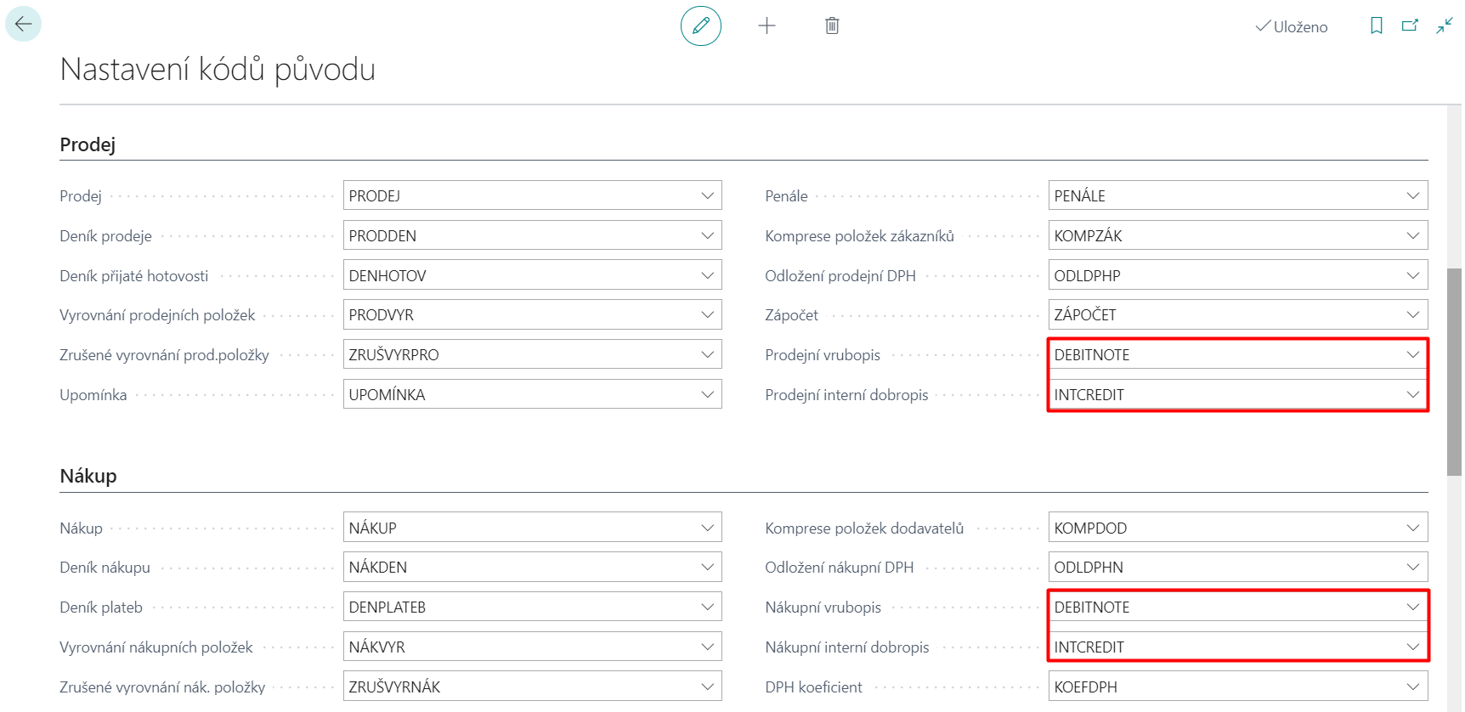Click the collapse page arrows icon
1465x712 pixels.
[x=1444, y=25]
